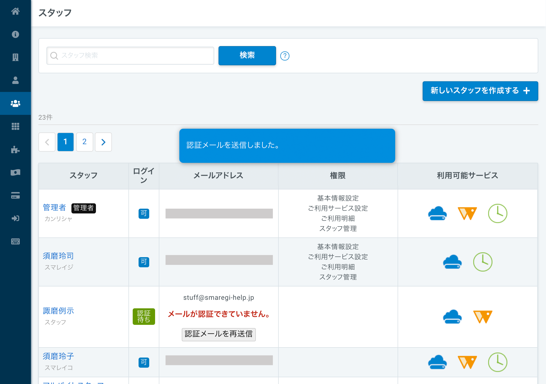
Task: Click the search help question mark icon
Action: point(285,56)
